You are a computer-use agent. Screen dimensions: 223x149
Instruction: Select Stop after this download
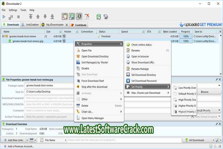coord(99,87)
